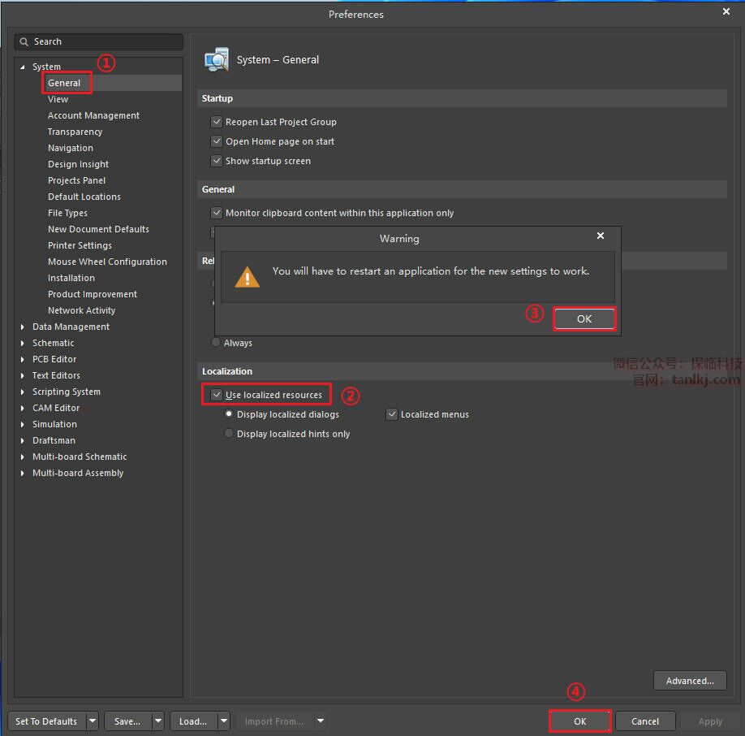This screenshot has height=736, width=745.
Task: Click Set To Defaults button
Action: 46,721
